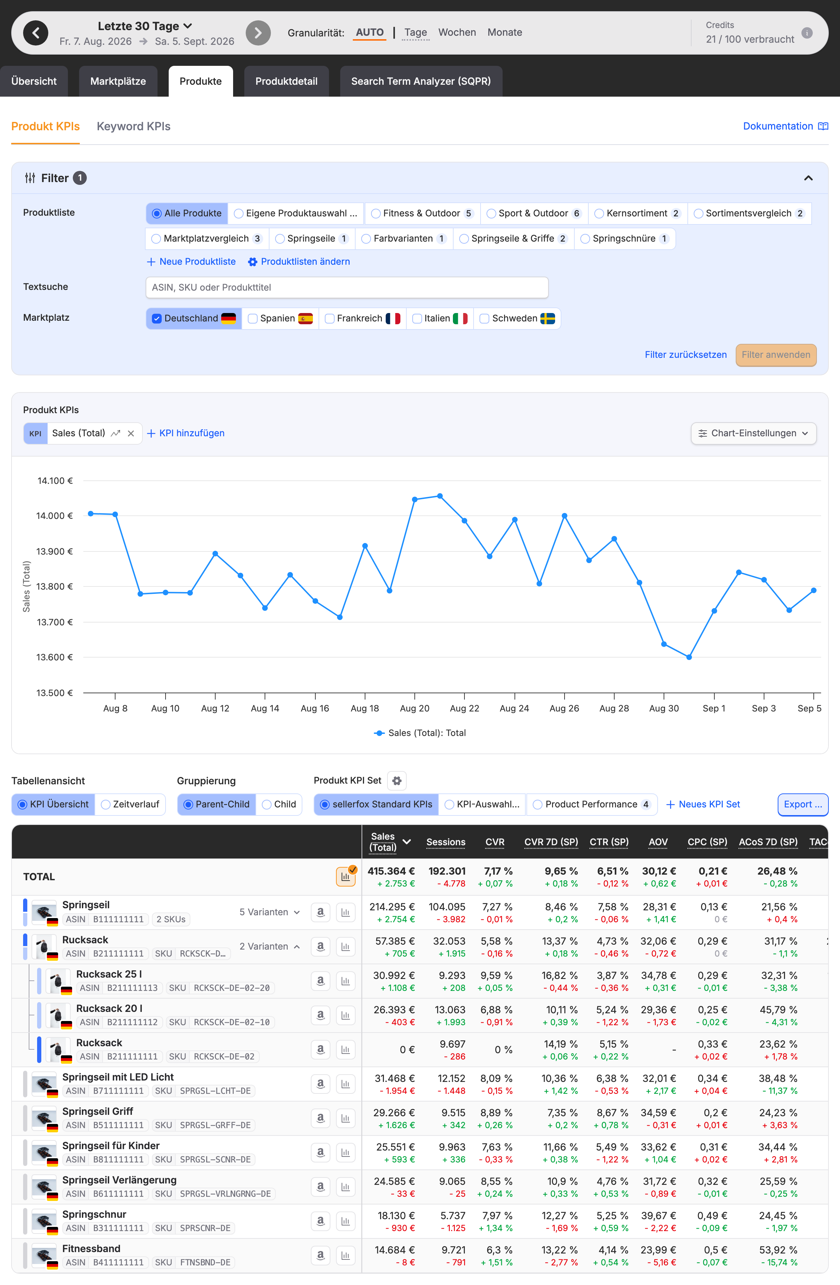840x1285 pixels.
Task: Collapse the Filter panel chevron
Action: [808, 178]
